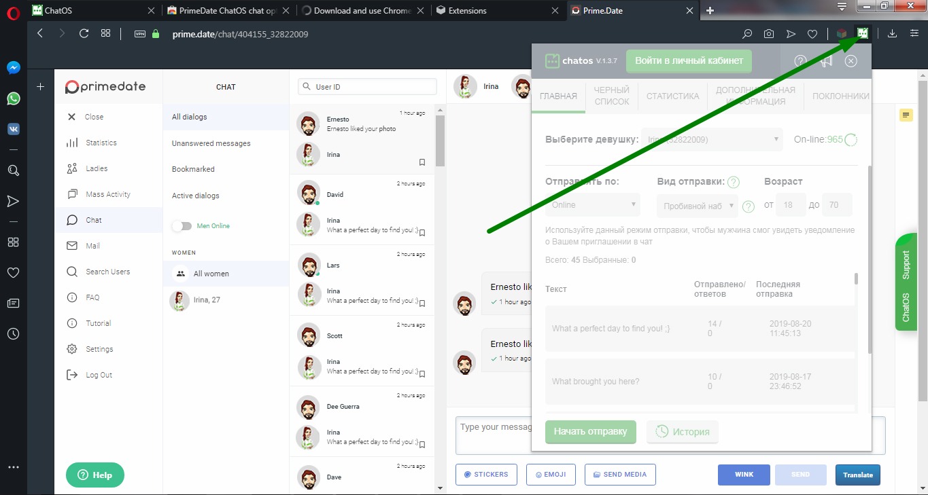Open the ChatOS megaphone announcements icon
Image resolution: width=928 pixels, height=495 pixels.
pyautogui.click(x=826, y=61)
